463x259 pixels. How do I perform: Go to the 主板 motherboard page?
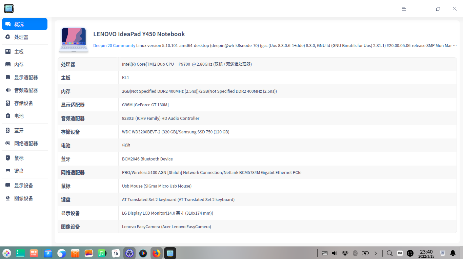click(x=25, y=51)
